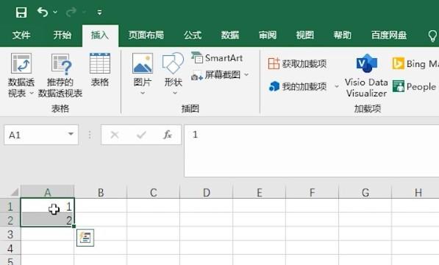Switch to the 视图 tab
439x265 pixels.
click(305, 35)
